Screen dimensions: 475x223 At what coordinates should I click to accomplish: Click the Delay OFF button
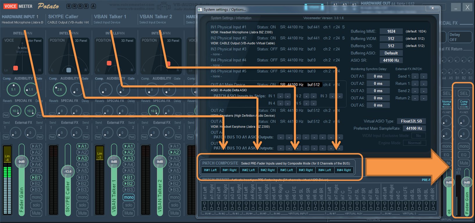pyautogui.click(x=459, y=37)
